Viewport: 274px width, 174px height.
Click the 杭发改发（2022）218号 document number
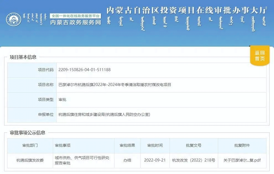(x=194, y=160)
